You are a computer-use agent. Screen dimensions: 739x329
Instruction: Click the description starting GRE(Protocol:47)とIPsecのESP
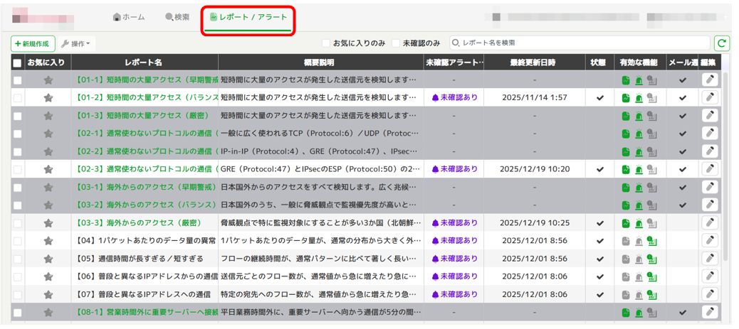(x=319, y=169)
